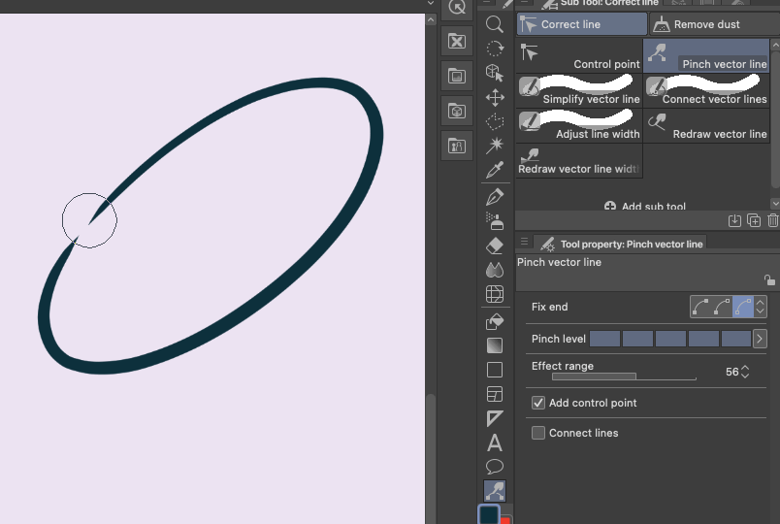Screen dimensions: 780x524
Task: Click the Effect range value stepper
Action: (745, 372)
